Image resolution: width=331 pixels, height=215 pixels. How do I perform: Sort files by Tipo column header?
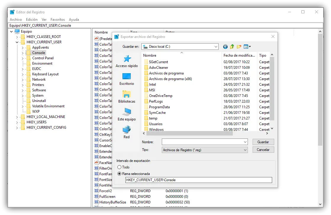coord(263,55)
